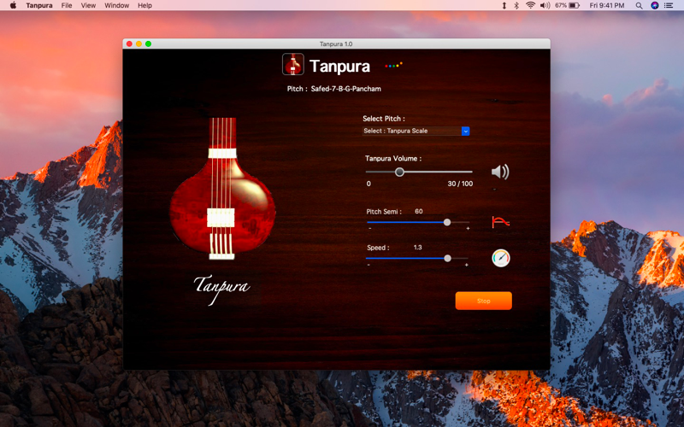Open Spotlight search in menu bar
The image size is (684, 427).
639,5
